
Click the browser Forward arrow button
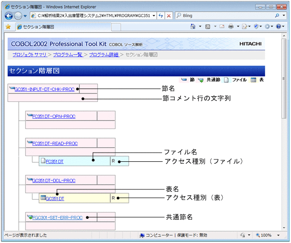pyautogui.click(x=18, y=16)
